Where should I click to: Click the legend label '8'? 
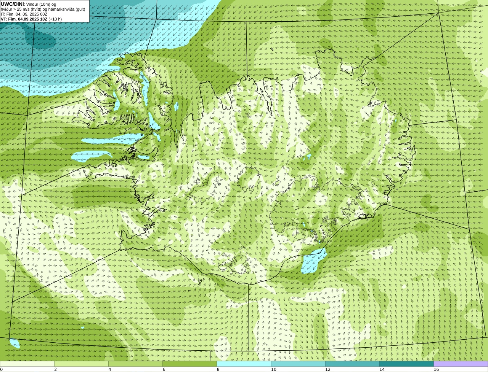pyautogui.click(x=218, y=369)
